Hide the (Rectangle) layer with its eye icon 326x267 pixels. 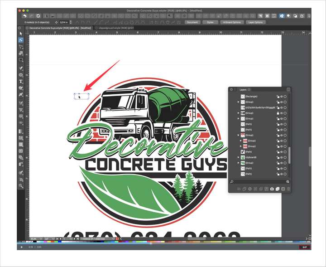coord(282,97)
